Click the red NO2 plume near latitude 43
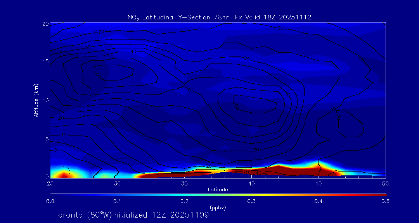This screenshot has width=419, height=223. pyautogui.click(x=295, y=170)
